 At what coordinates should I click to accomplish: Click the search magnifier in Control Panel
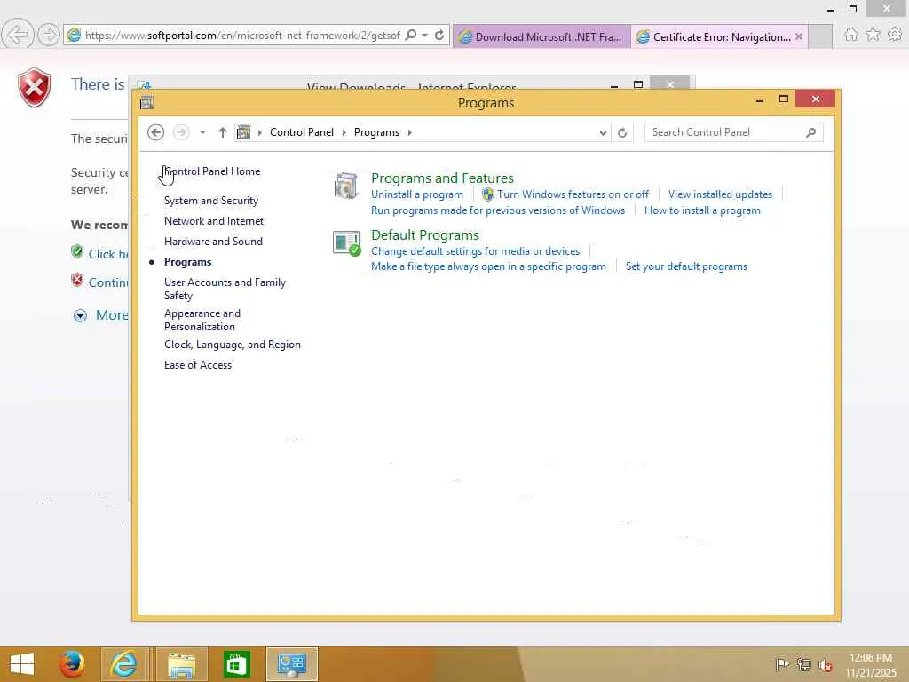811,132
